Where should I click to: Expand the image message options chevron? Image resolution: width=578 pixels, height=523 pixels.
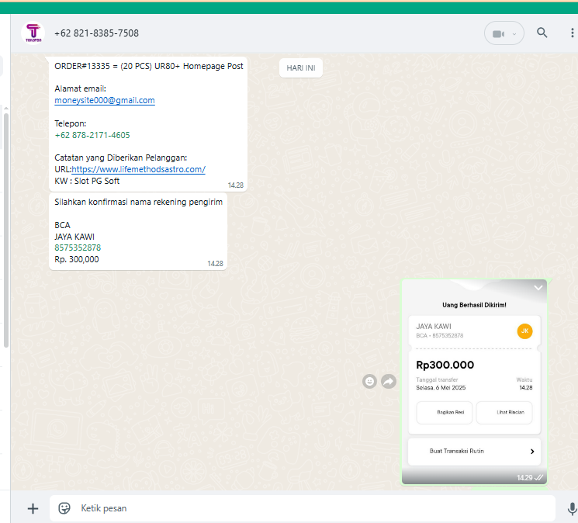[538, 288]
